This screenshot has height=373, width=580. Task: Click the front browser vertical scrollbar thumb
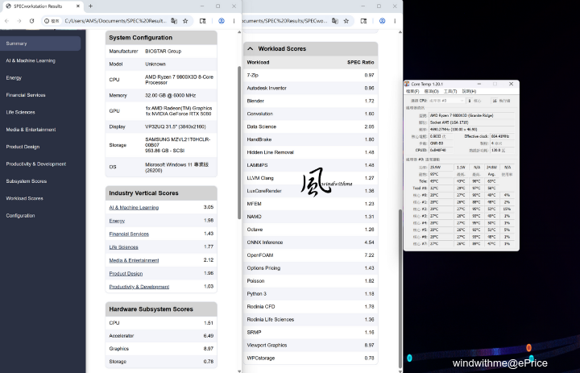coord(239,143)
